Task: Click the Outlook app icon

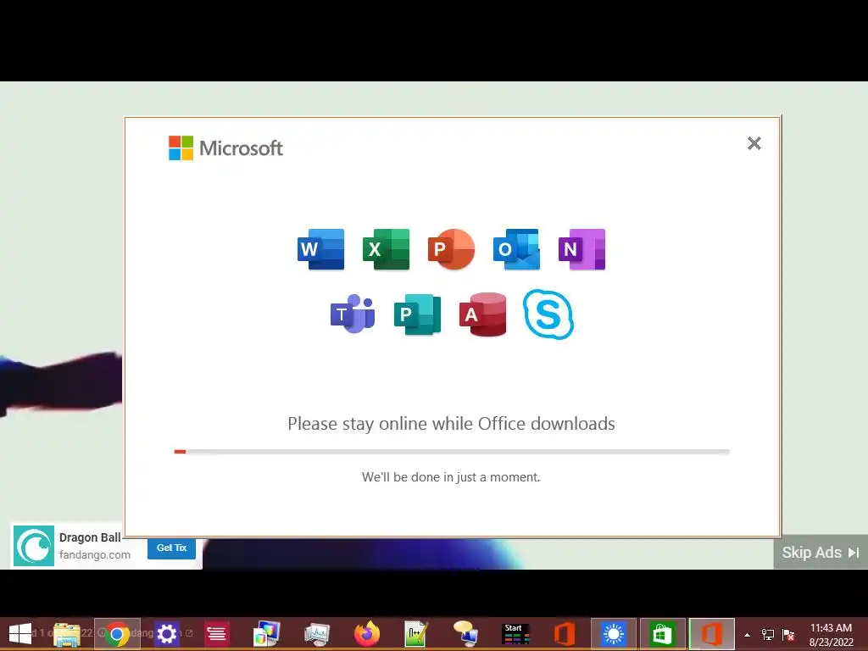Action: pos(516,249)
